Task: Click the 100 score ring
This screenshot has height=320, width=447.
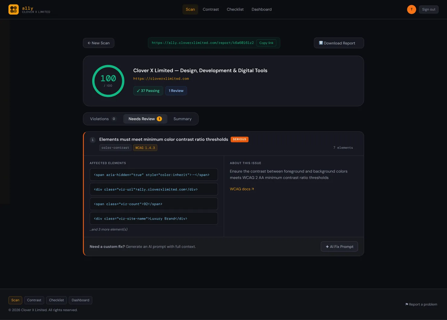Action: [108, 81]
